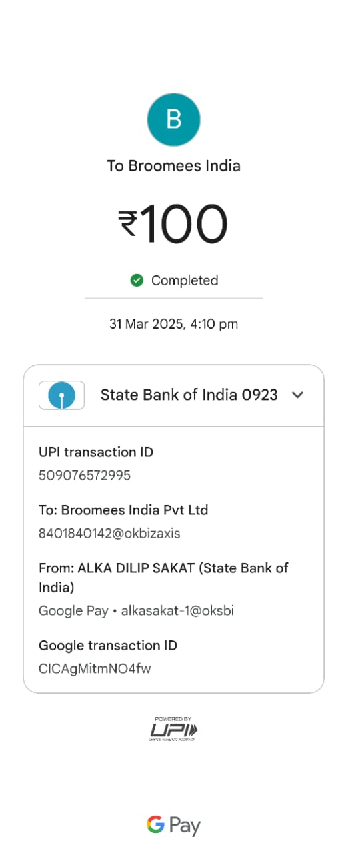Viewport: 348px width, 853px height.
Task: Click the Completed status text
Action: point(185,281)
